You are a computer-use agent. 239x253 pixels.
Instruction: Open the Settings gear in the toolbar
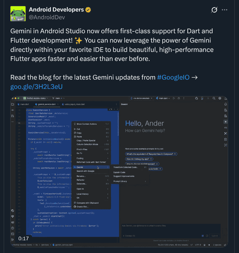(x=219, y=98)
